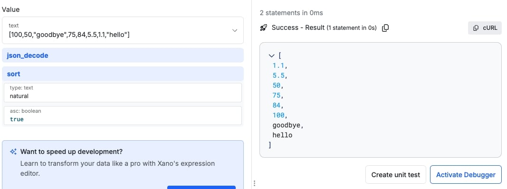This screenshot has height=189, width=507.
Task: Select the json_decode filter row
Action: point(123,55)
